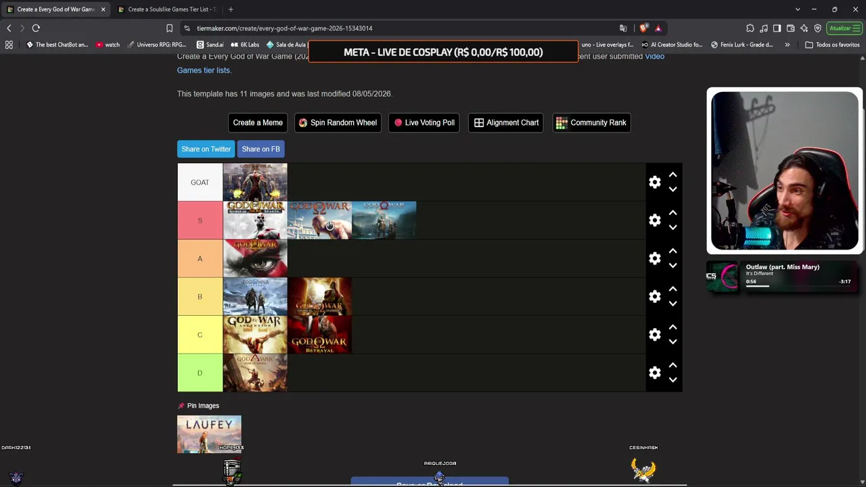Move C tier row up
Viewport: 866px width, 487px height.
click(673, 327)
